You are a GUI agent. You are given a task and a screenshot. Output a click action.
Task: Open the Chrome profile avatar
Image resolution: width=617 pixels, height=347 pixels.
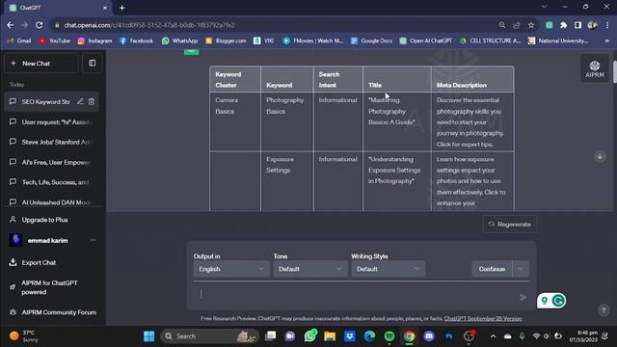pos(592,25)
